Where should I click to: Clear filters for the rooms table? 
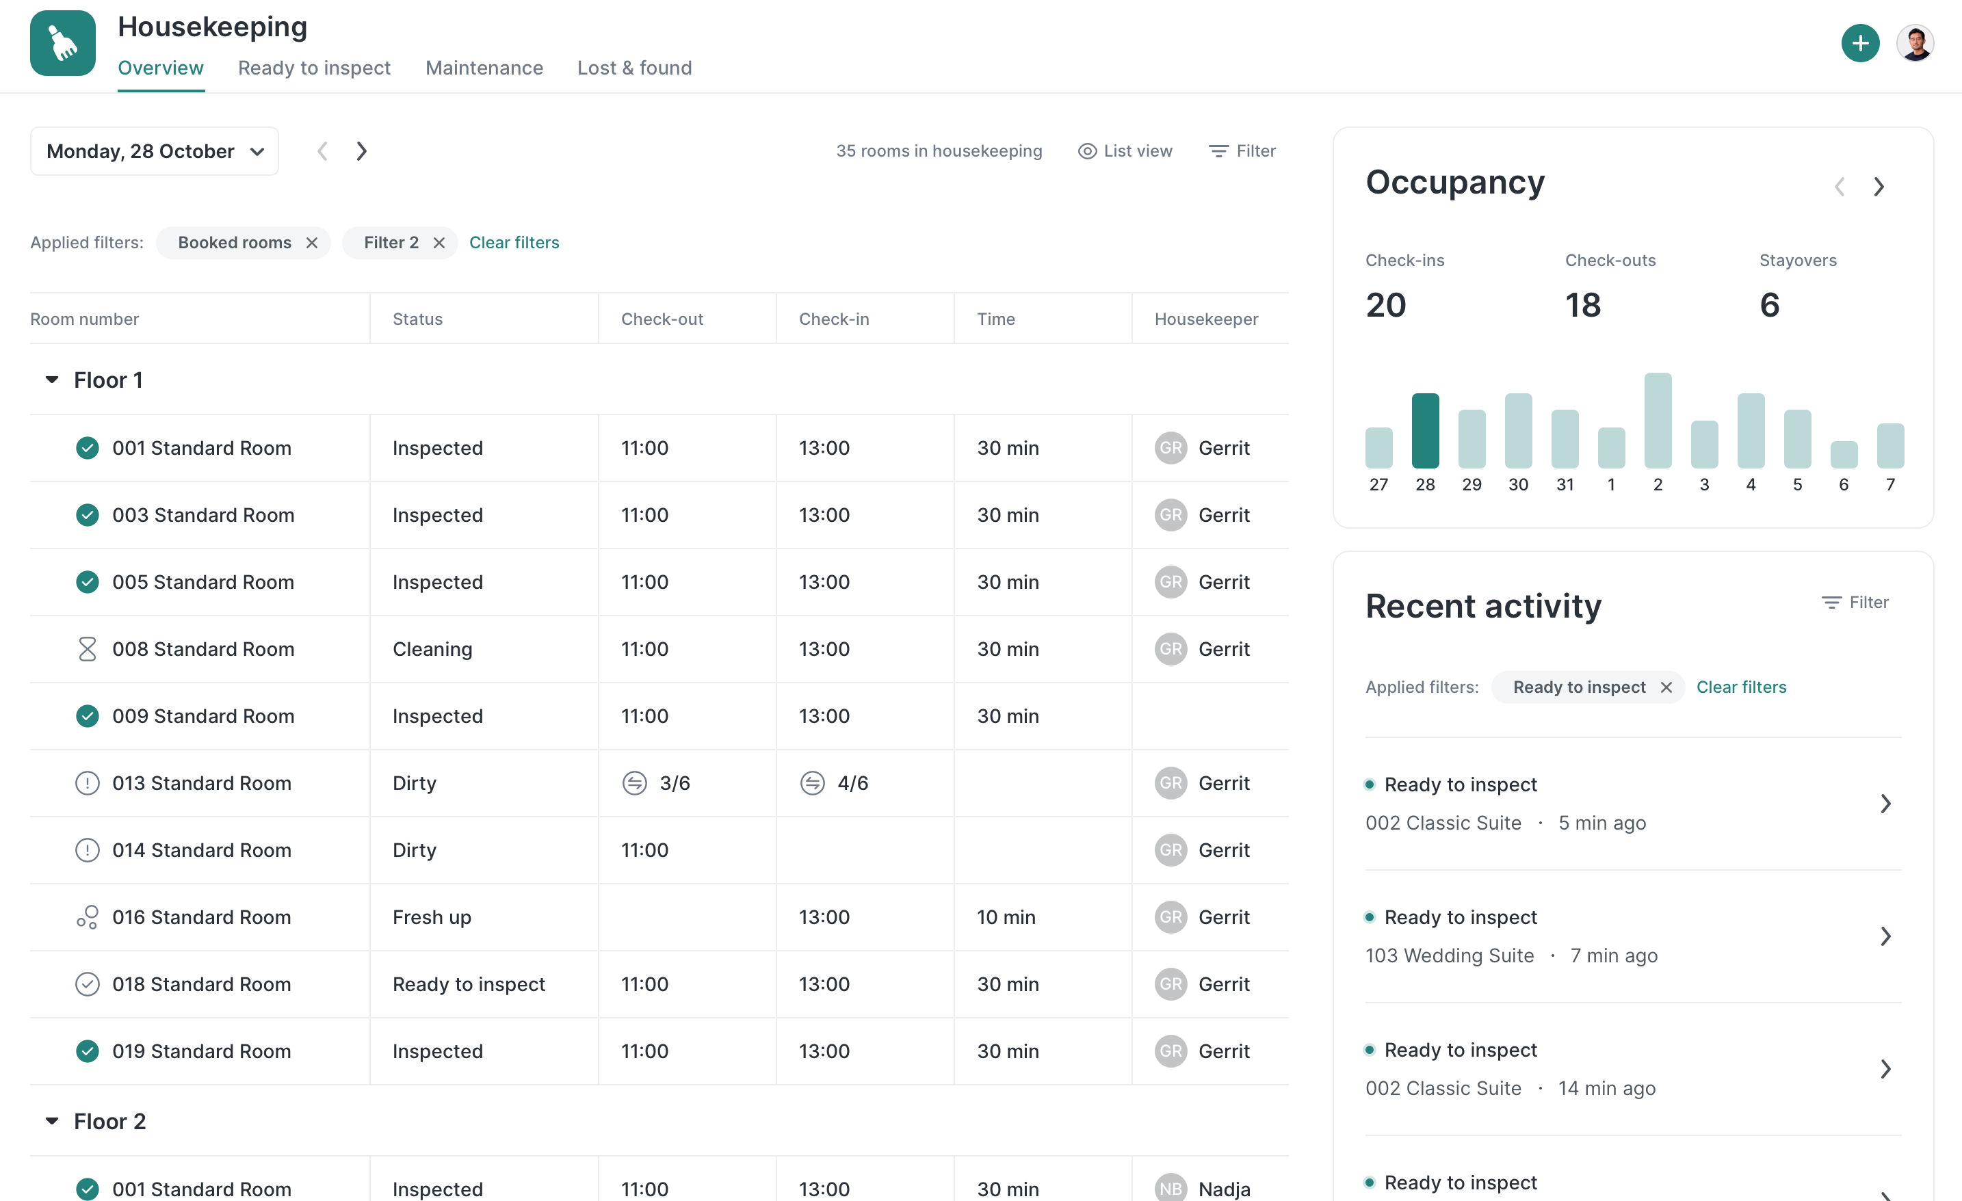[x=514, y=243]
